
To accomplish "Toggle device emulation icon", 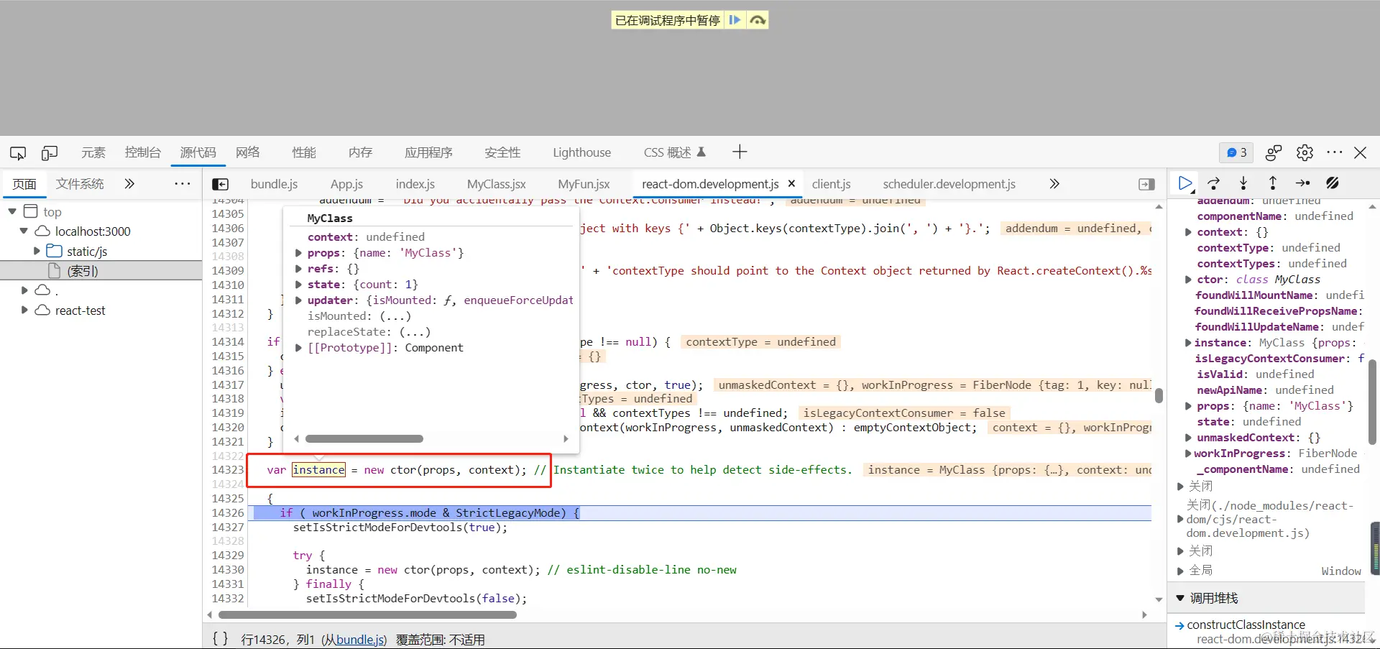I will [50, 153].
